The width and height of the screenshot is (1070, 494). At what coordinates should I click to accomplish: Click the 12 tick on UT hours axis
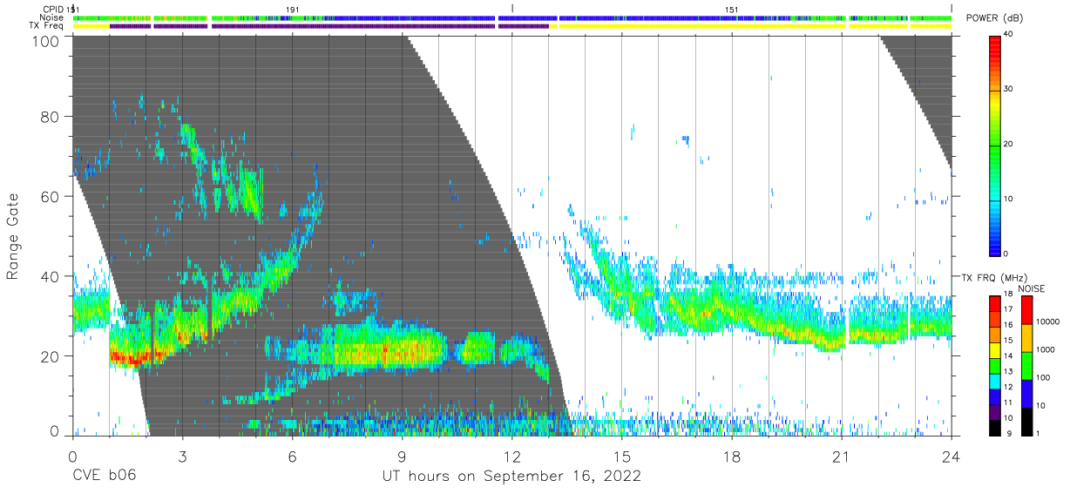coord(511,456)
